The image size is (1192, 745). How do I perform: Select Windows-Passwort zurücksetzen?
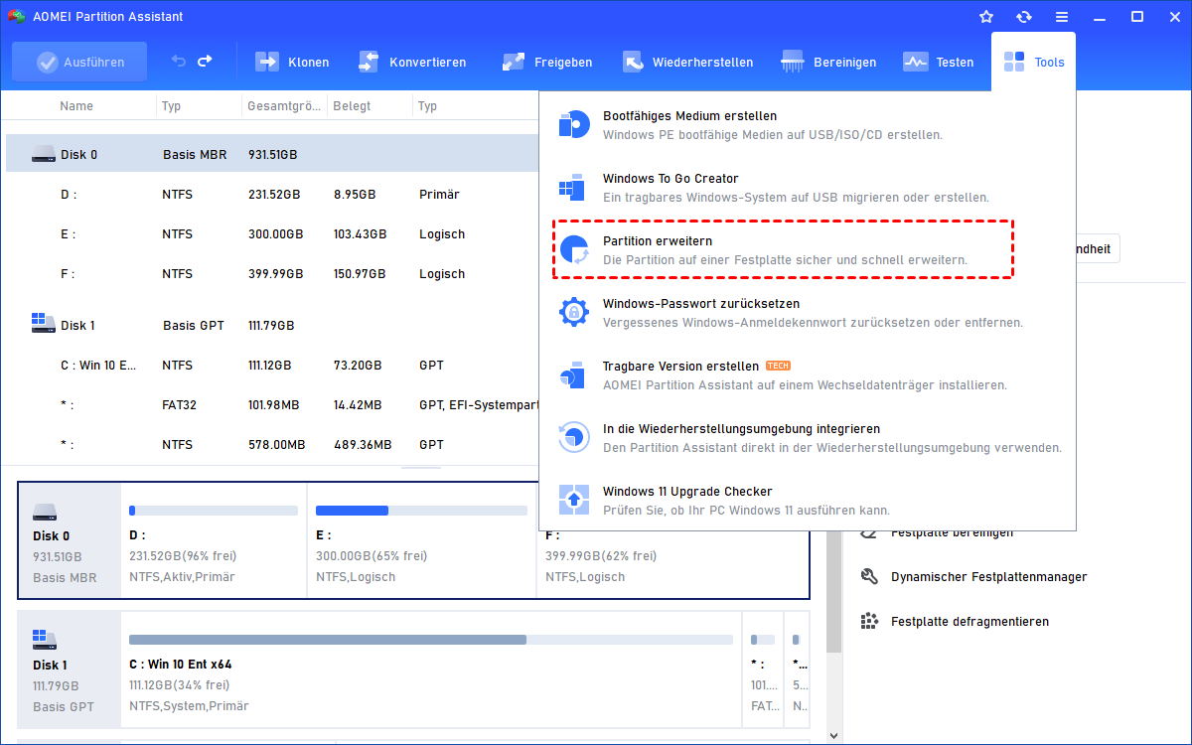[x=807, y=312]
